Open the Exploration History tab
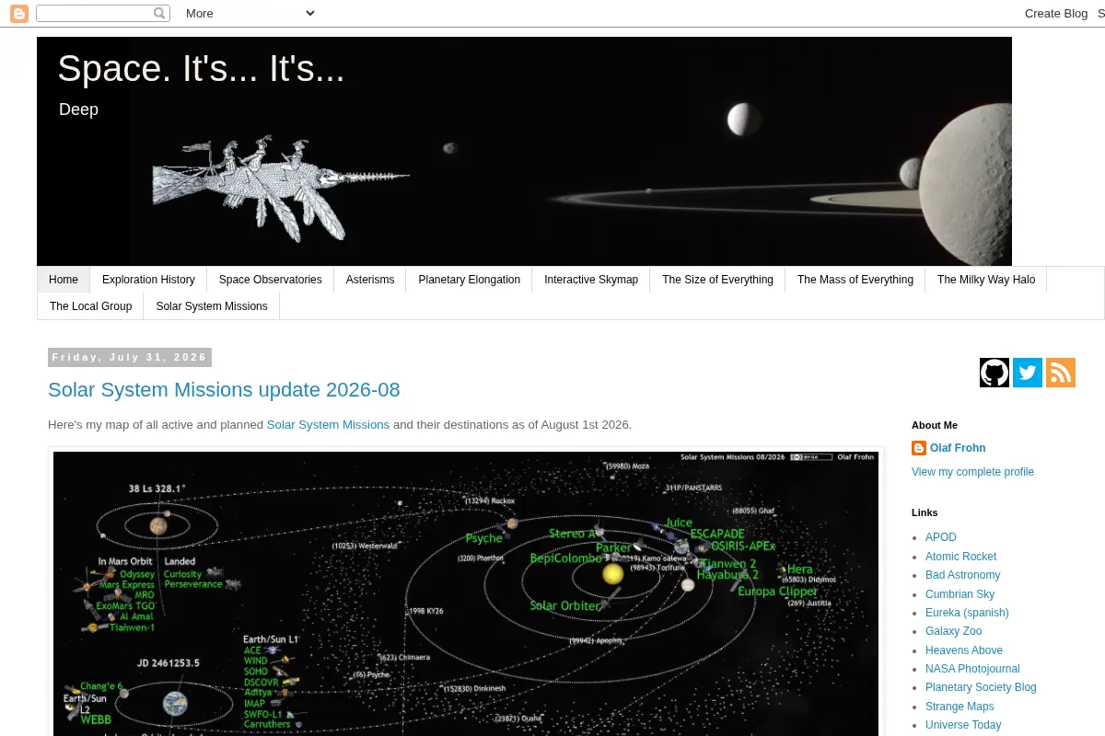 [148, 280]
